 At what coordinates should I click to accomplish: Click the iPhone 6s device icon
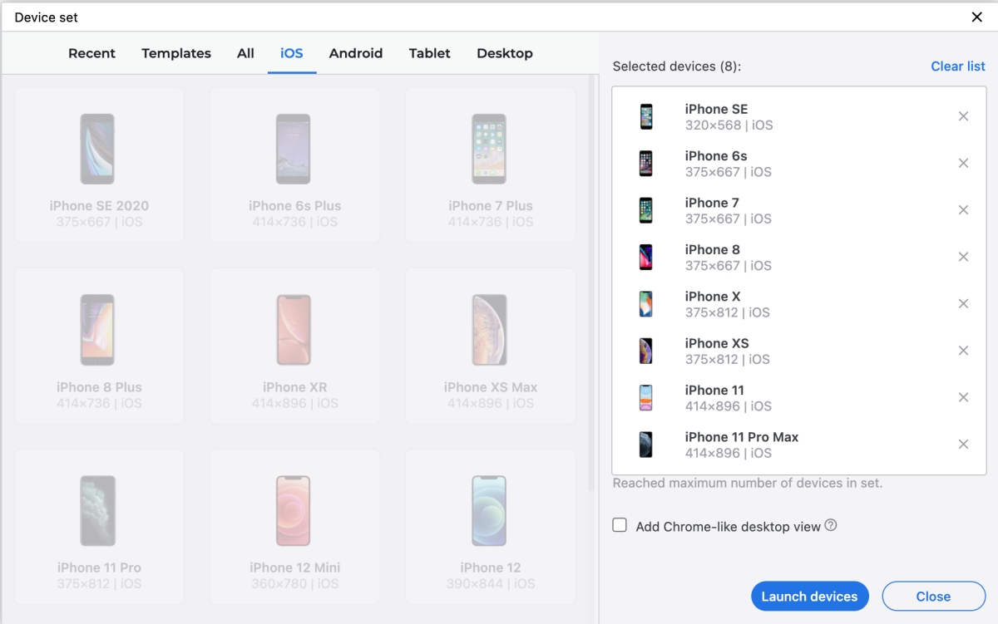[646, 164]
